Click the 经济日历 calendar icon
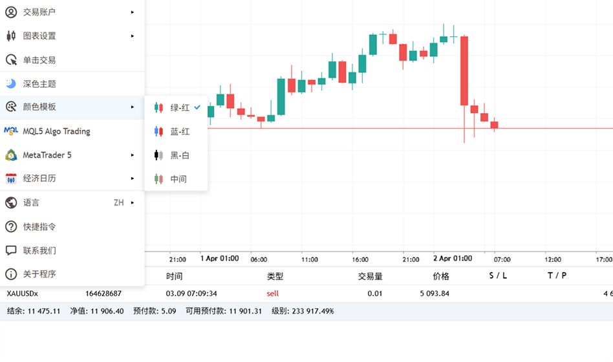 [10, 178]
